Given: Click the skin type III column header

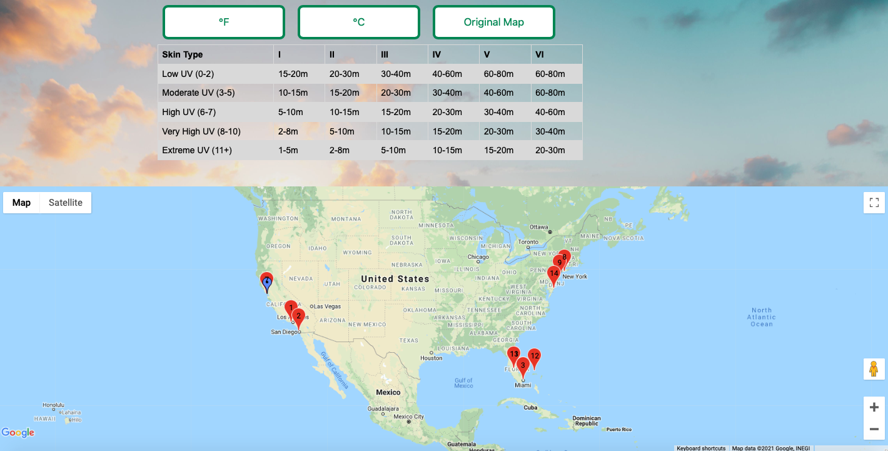Looking at the screenshot, I should pos(402,54).
